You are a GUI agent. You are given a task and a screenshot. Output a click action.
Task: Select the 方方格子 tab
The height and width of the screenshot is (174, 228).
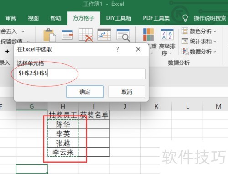(x=83, y=18)
